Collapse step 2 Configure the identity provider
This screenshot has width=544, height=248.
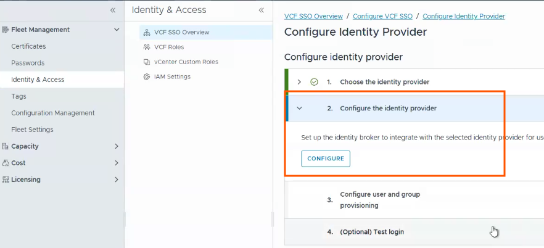click(299, 109)
